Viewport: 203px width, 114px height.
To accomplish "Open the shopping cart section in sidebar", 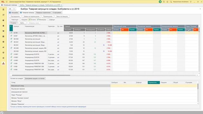I will pyautogui.click(x=3, y=31).
